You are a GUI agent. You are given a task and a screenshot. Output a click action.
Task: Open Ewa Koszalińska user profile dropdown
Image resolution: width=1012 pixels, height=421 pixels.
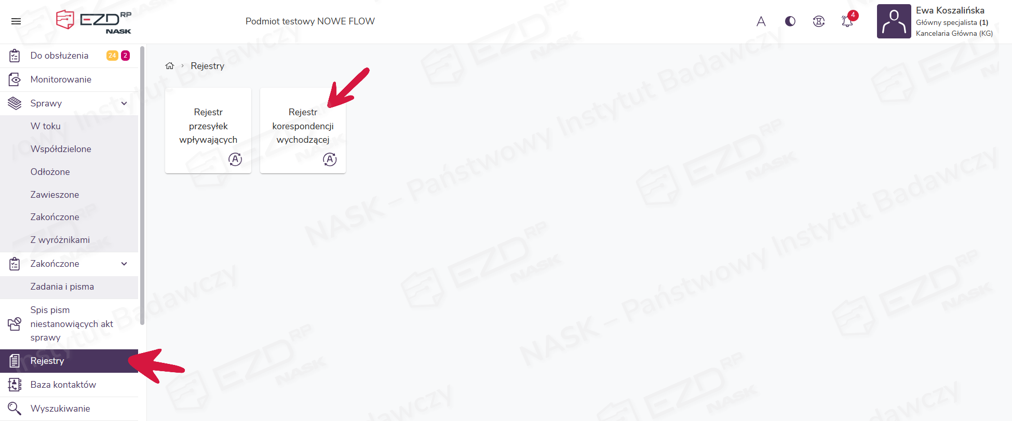coord(935,21)
